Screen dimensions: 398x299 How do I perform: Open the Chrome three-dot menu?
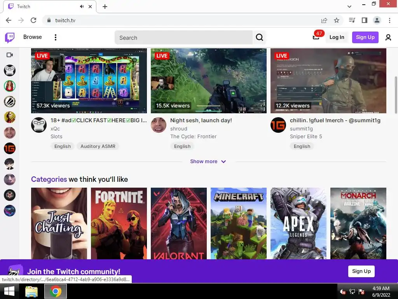pos(389,20)
